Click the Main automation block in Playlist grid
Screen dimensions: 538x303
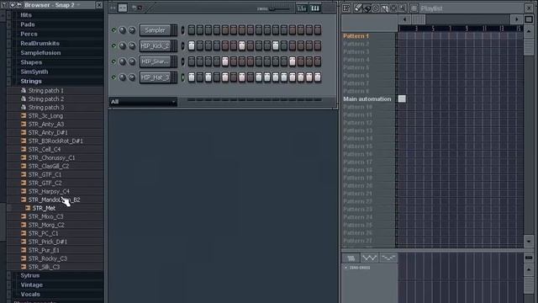402,99
